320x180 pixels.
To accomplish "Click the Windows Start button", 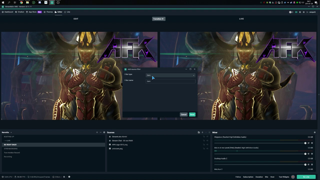I will (x=3, y=2).
